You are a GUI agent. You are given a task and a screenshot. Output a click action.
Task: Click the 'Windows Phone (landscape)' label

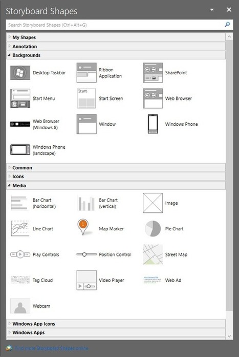pos(49,150)
